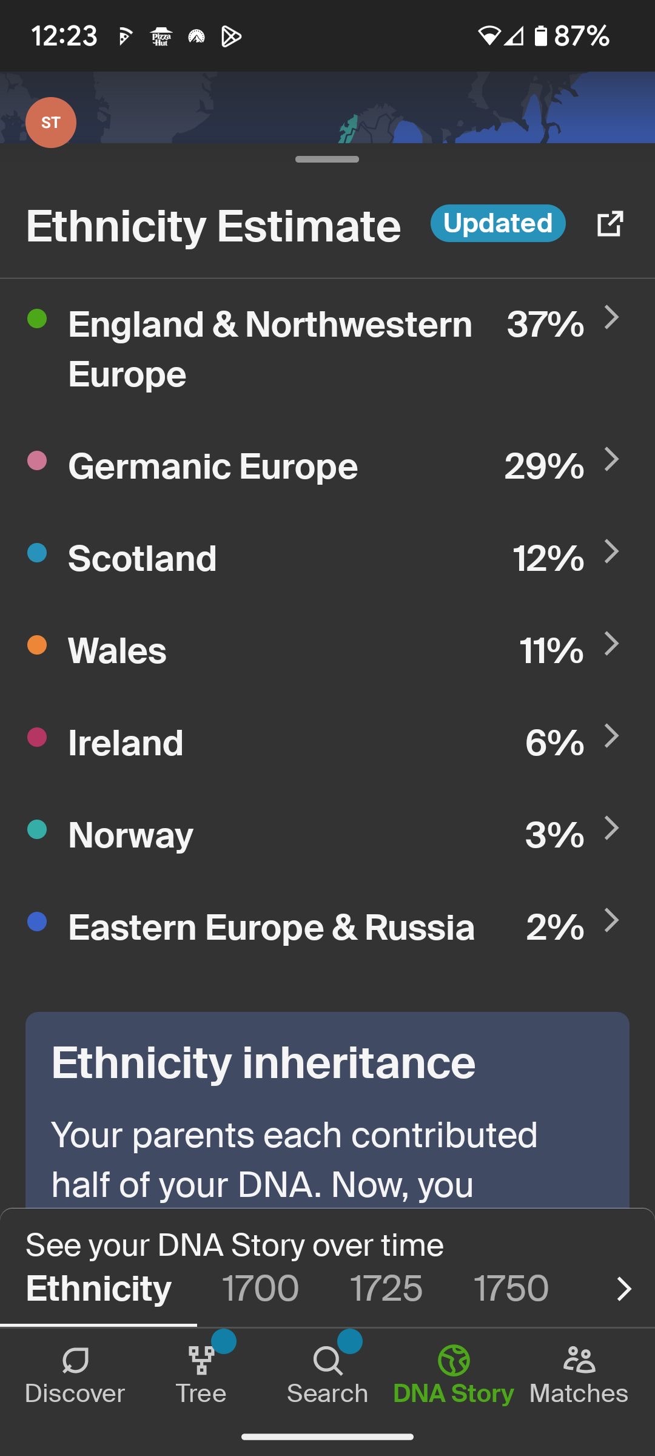Tap the Pizza Hut notification icon
This screenshot has width=655, height=1456.
pyautogui.click(x=161, y=37)
